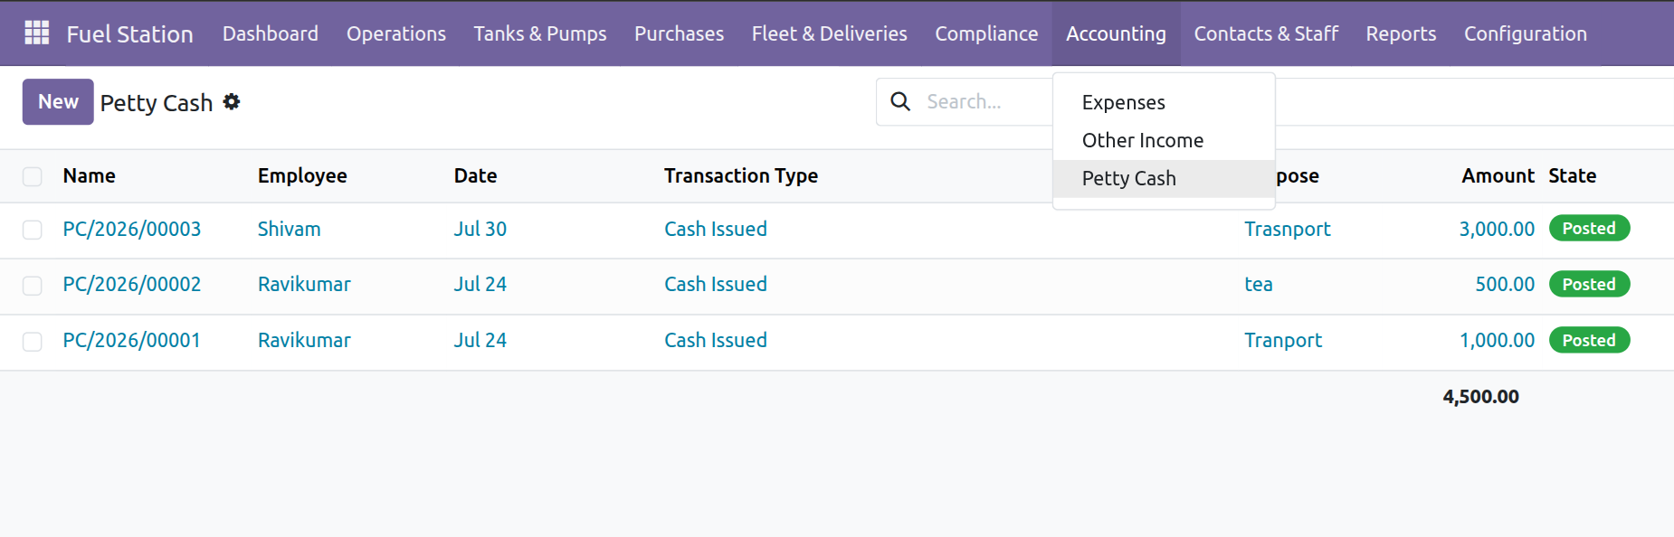1674x537 pixels.
Task: Sort by the State column header
Action: pyautogui.click(x=1572, y=175)
